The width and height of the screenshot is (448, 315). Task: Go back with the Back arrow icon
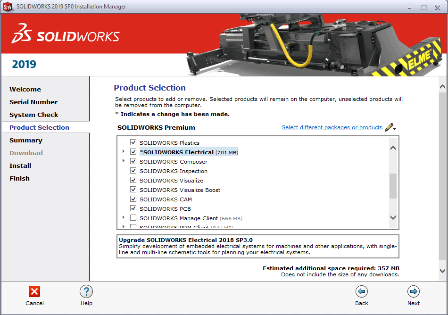click(361, 291)
